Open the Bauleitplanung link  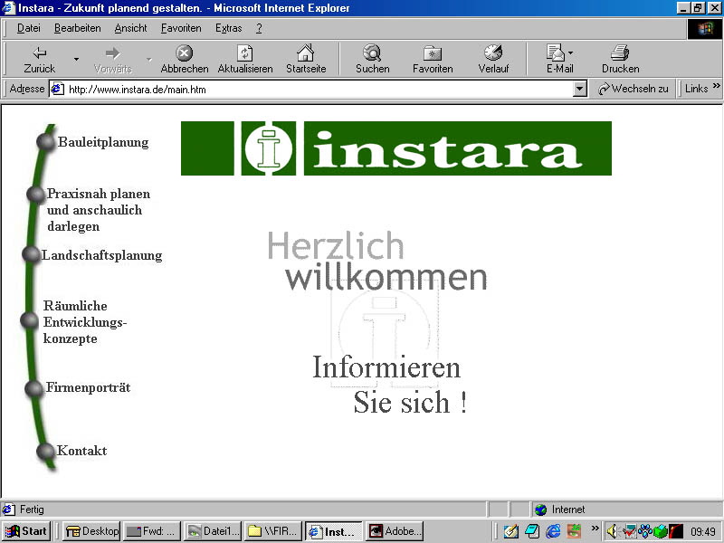pos(103,142)
